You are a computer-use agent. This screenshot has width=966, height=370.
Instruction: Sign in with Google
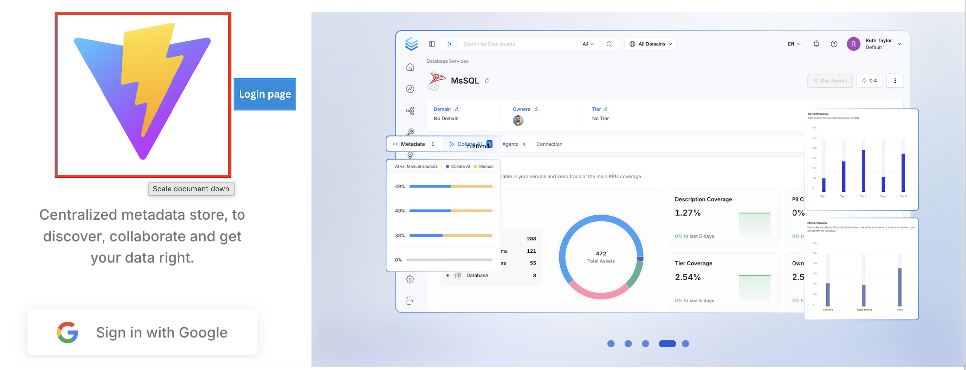tap(142, 332)
